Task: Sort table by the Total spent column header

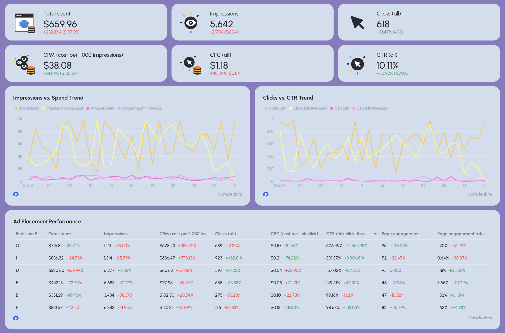Action: 60,234
